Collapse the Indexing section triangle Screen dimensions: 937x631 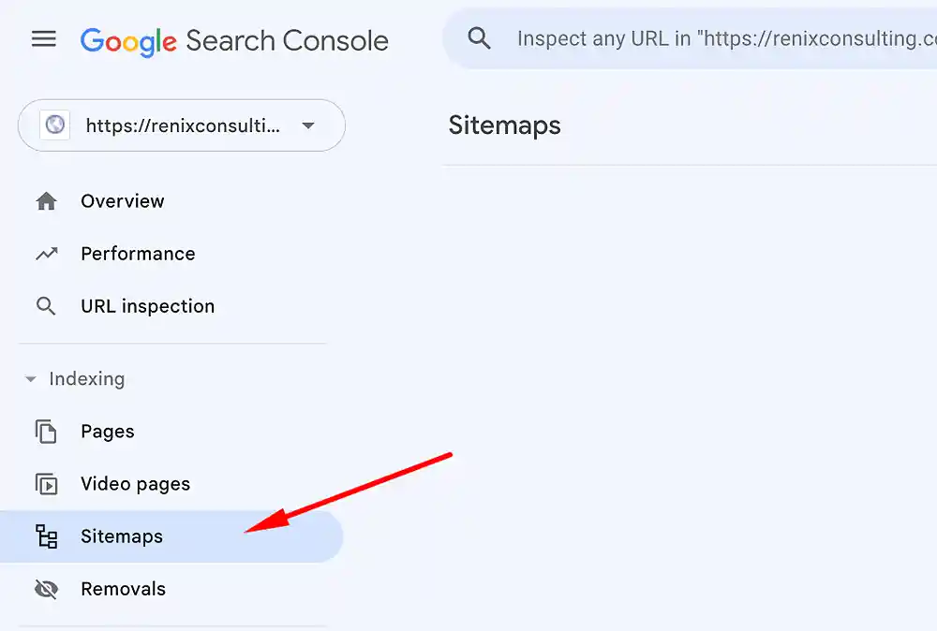point(31,379)
